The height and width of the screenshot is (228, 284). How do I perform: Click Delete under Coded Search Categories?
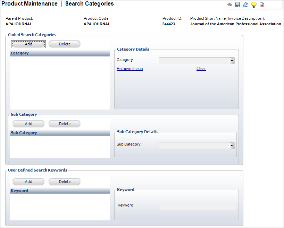point(65,44)
